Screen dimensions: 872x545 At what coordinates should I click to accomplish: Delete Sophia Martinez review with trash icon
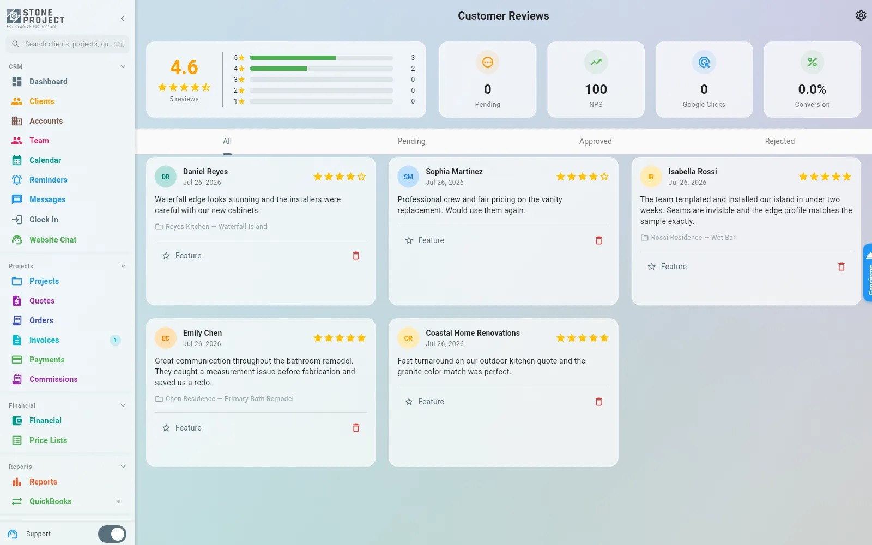point(598,240)
